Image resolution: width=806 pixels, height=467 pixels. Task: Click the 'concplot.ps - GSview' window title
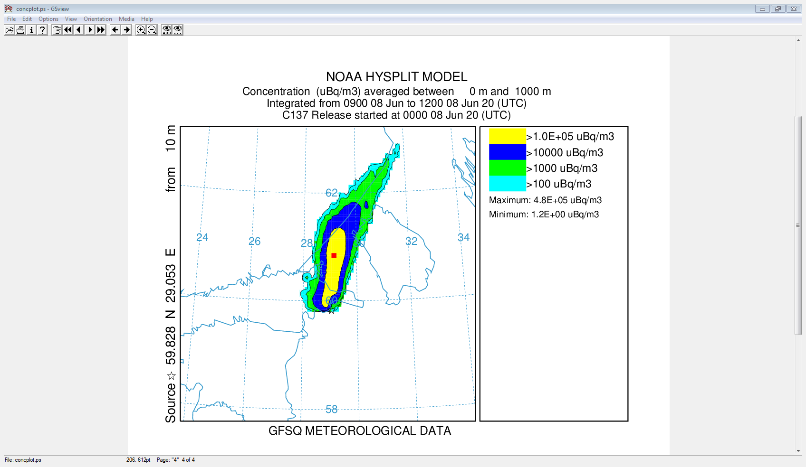[x=43, y=9]
